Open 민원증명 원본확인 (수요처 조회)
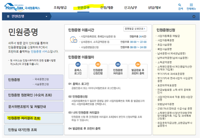 point(34,95)
